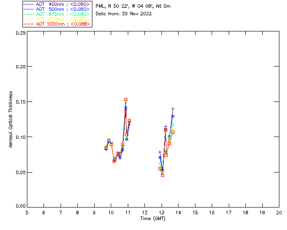Click the 0.05 y-axis tick label
The image size is (287, 230).
[x=21, y=172]
